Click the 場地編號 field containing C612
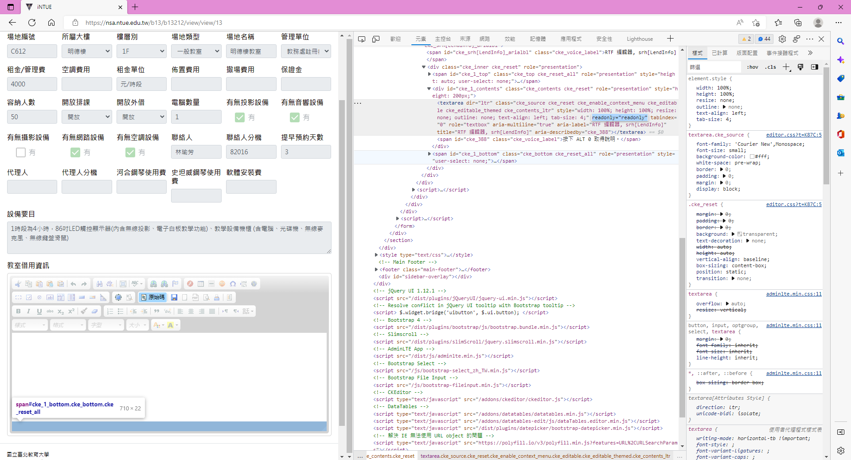This screenshot has height=460, width=851. point(32,51)
